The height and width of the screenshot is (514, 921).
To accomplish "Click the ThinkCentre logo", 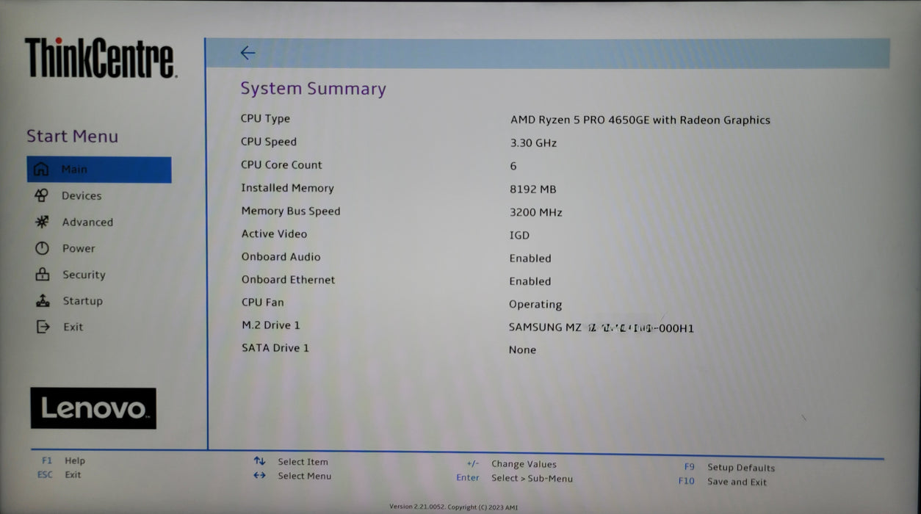I will coord(100,59).
